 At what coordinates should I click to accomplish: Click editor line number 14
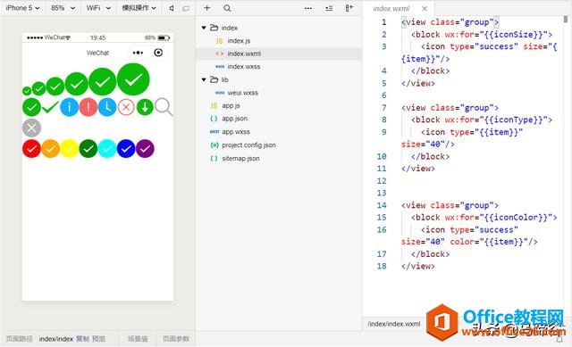(x=382, y=205)
